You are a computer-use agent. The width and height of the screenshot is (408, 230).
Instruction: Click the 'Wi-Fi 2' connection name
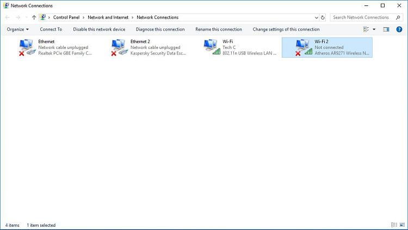322,41
